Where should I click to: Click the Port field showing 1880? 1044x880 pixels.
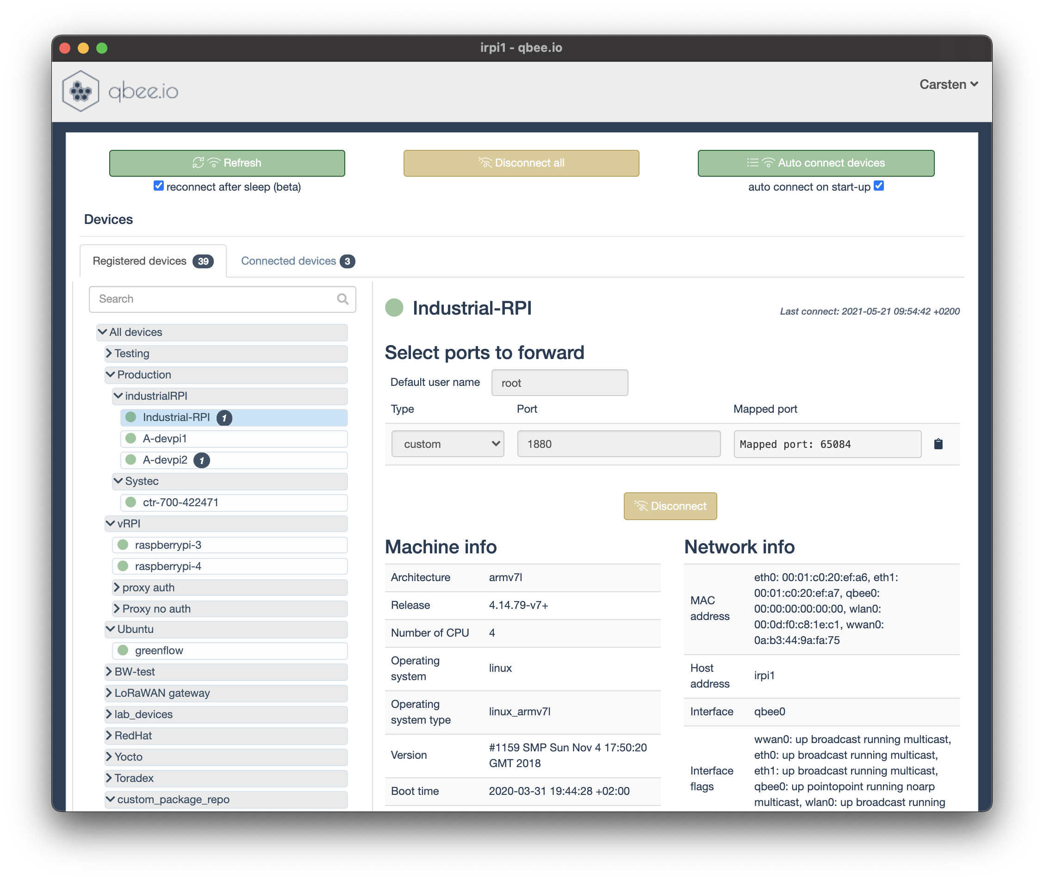[x=619, y=444]
